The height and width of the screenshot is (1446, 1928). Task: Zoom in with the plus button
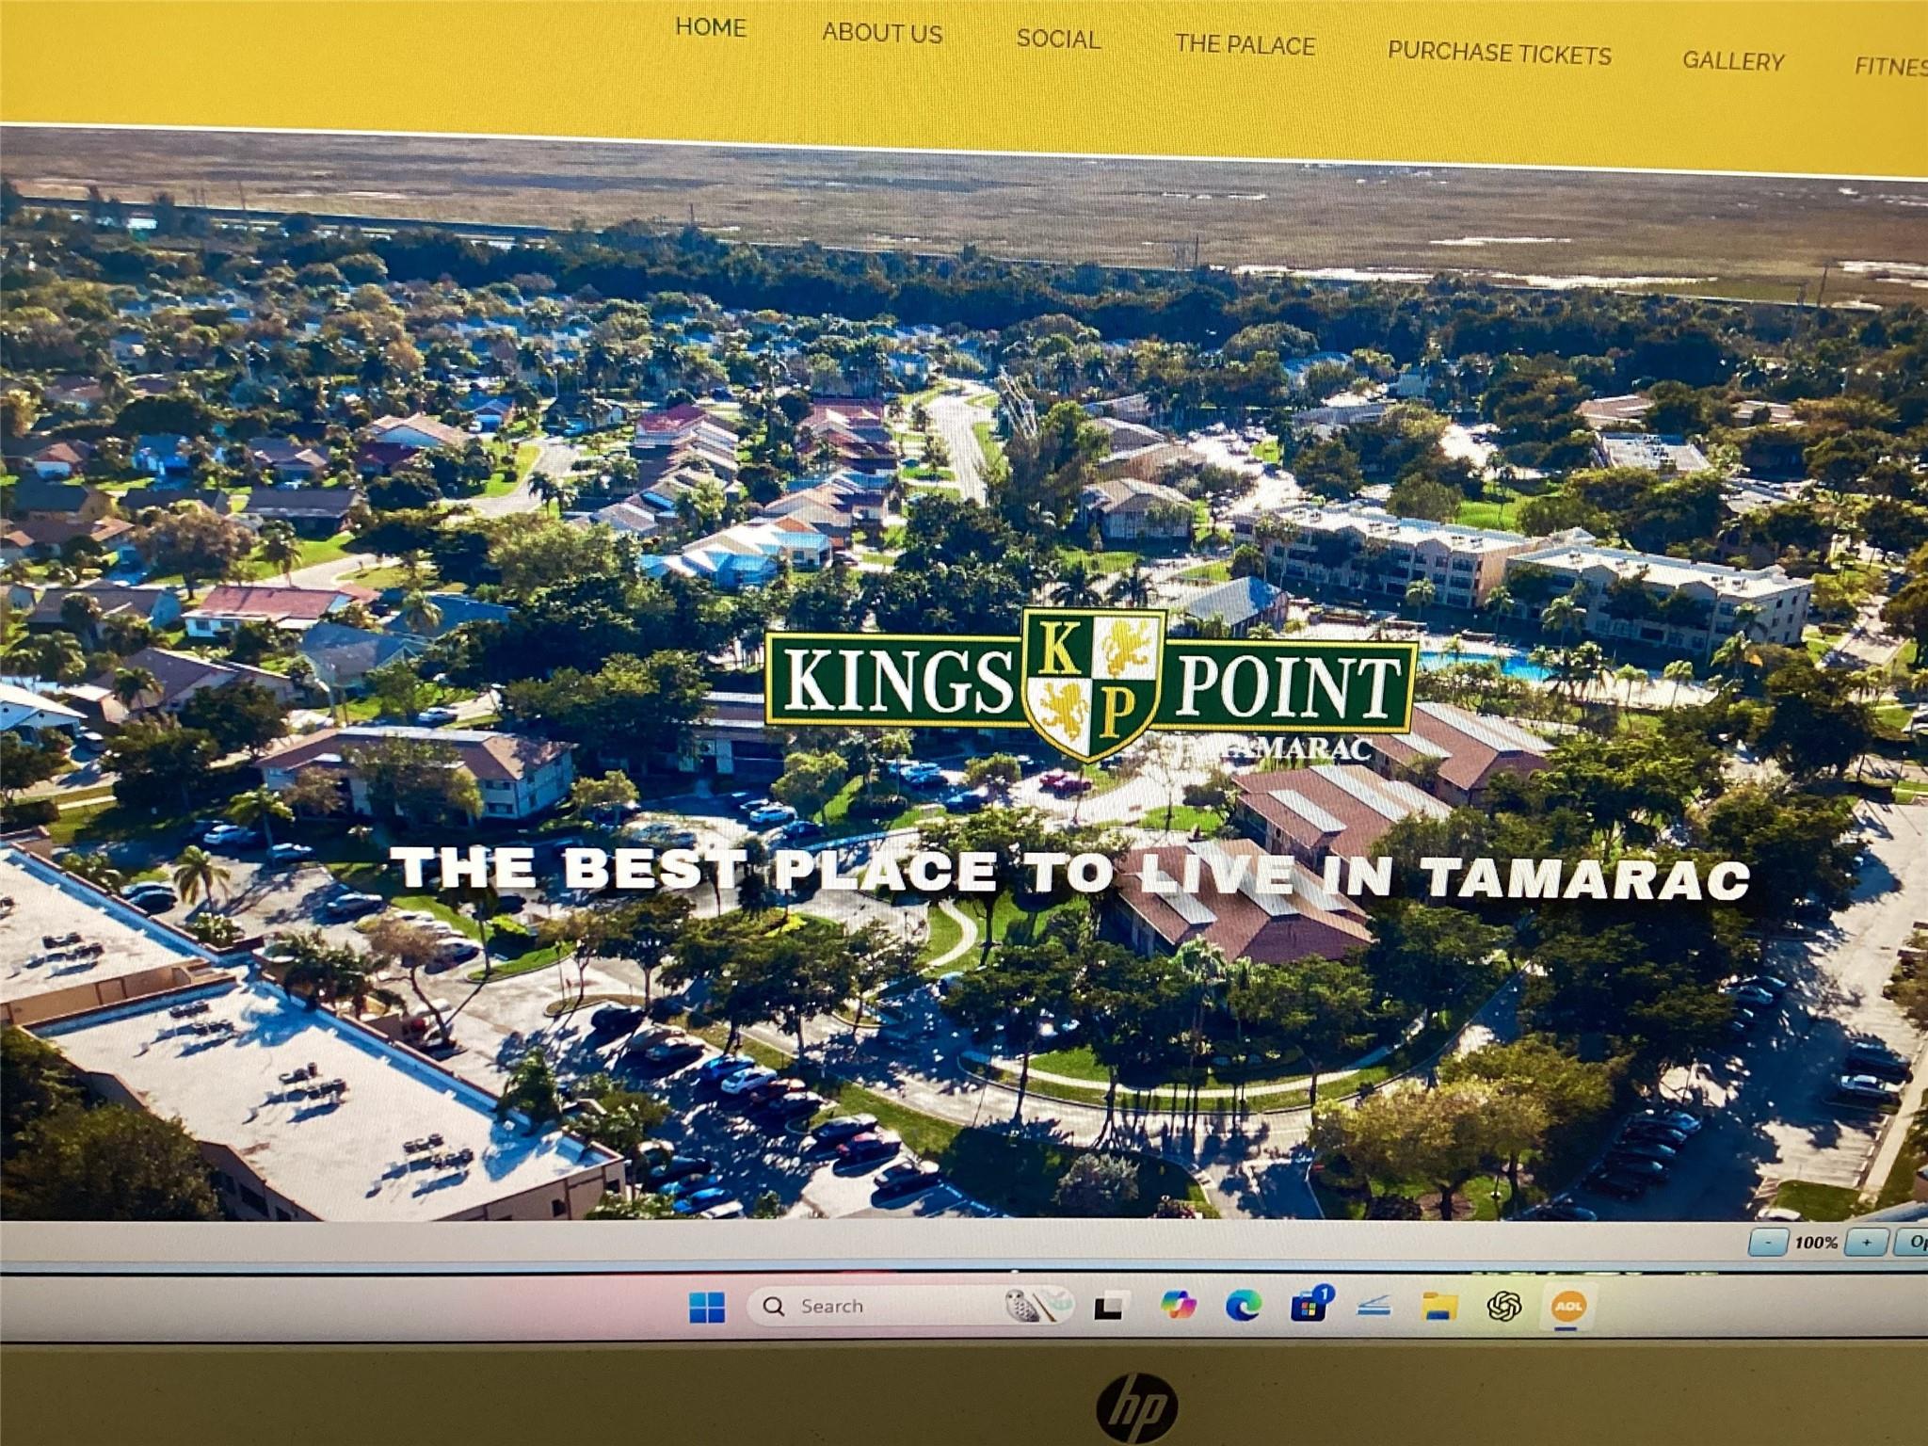coord(1866,1243)
